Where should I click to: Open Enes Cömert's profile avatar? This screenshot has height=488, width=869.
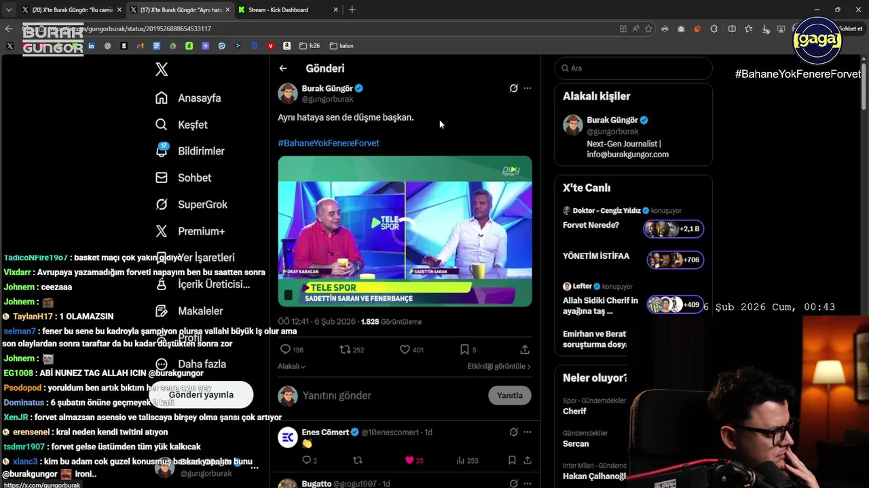click(288, 437)
